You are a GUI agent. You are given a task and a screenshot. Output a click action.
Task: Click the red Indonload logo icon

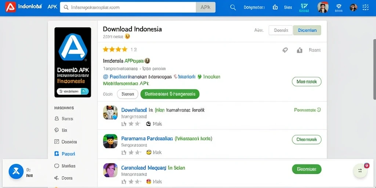[11, 7]
